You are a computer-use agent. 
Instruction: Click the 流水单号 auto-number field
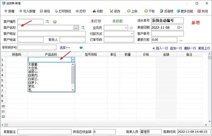[x=167, y=21]
